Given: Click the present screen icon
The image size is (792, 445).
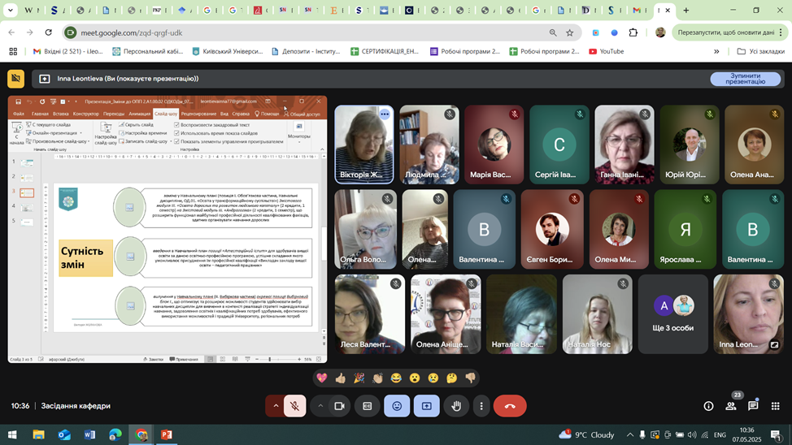Looking at the screenshot, I should click(426, 406).
